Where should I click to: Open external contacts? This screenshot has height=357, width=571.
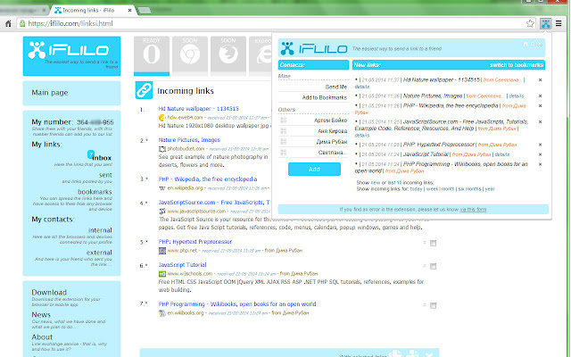(x=99, y=253)
